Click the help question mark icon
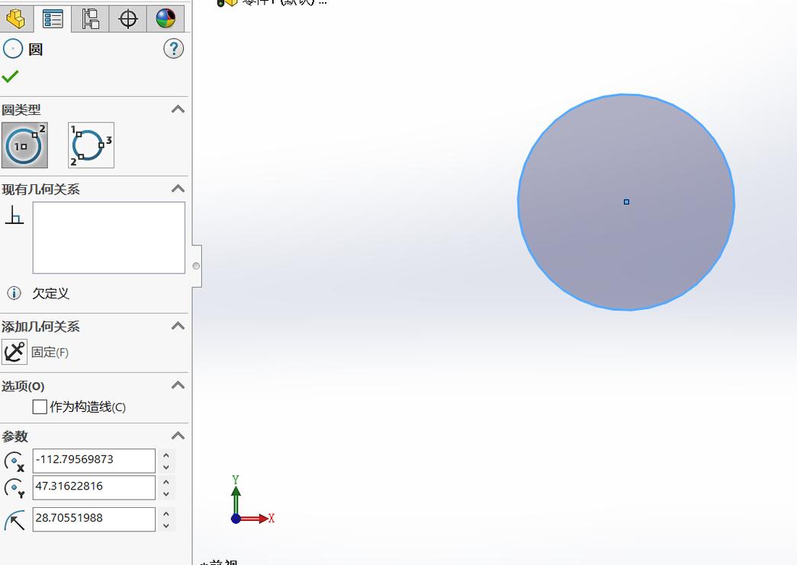 [173, 49]
